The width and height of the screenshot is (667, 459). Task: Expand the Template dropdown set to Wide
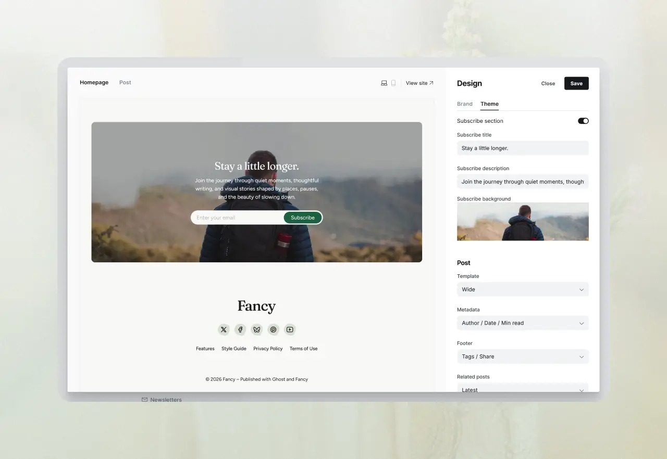(523, 289)
